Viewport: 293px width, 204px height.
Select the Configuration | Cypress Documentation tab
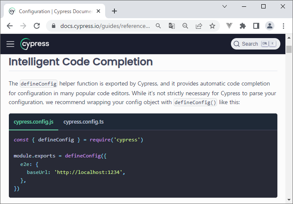[54, 11]
